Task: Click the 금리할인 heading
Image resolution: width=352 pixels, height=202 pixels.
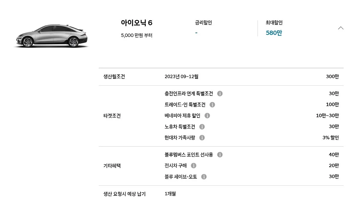Action: pyautogui.click(x=203, y=23)
